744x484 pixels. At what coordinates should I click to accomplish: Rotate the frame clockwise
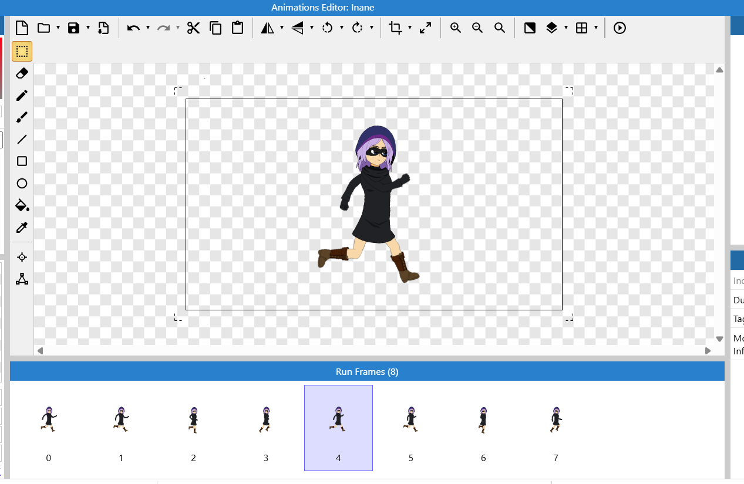coord(358,28)
